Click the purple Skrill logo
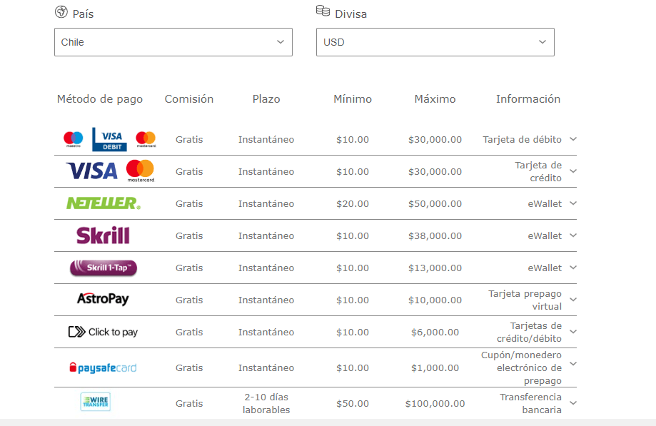656x426 pixels. coord(103,235)
